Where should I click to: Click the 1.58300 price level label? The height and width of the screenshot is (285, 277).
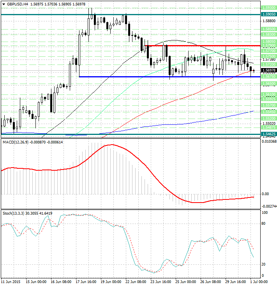tap(269, 34)
